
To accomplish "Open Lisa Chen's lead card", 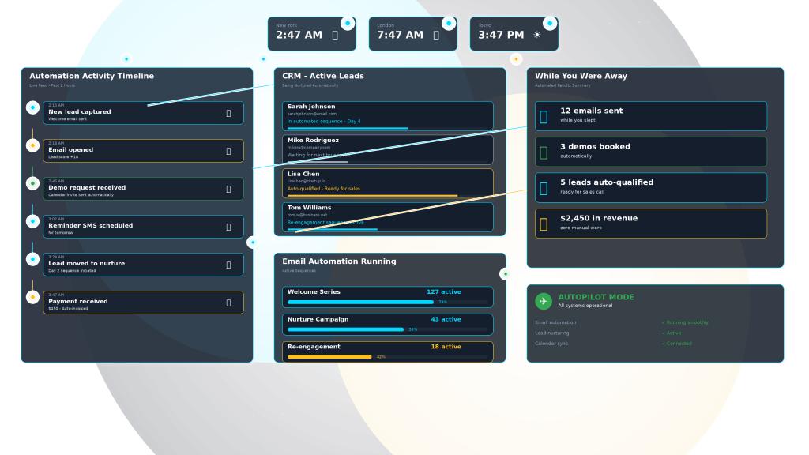I will click(x=387, y=182).
